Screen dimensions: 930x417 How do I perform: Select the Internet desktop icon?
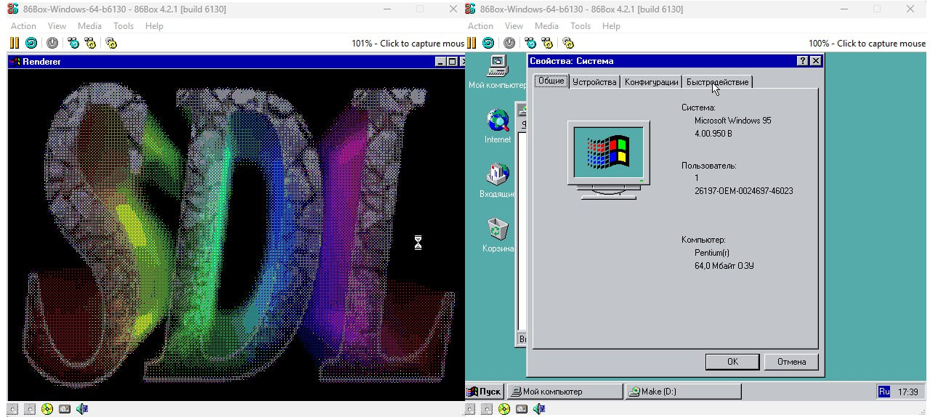tap(498, 126)
